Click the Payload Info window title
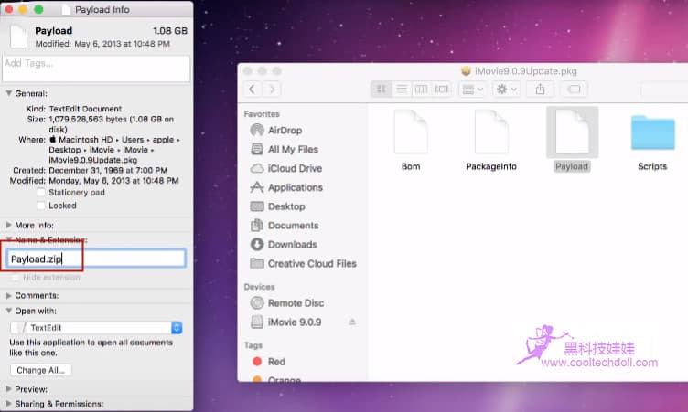 (102, 10)
